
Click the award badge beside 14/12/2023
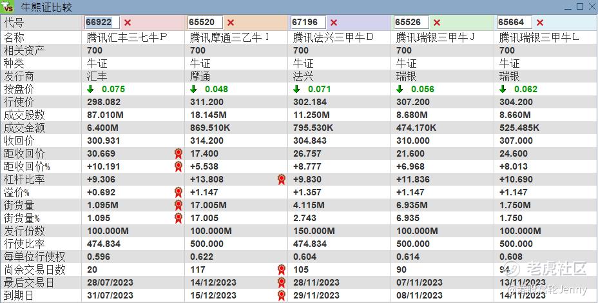tap(282, 283)
